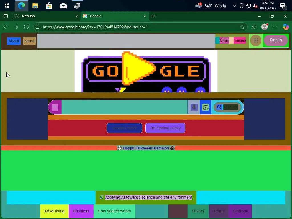The width and height of the screenshot is (292, 219).
Task: Open the Settings footer menu
Action: coord(240,211)
